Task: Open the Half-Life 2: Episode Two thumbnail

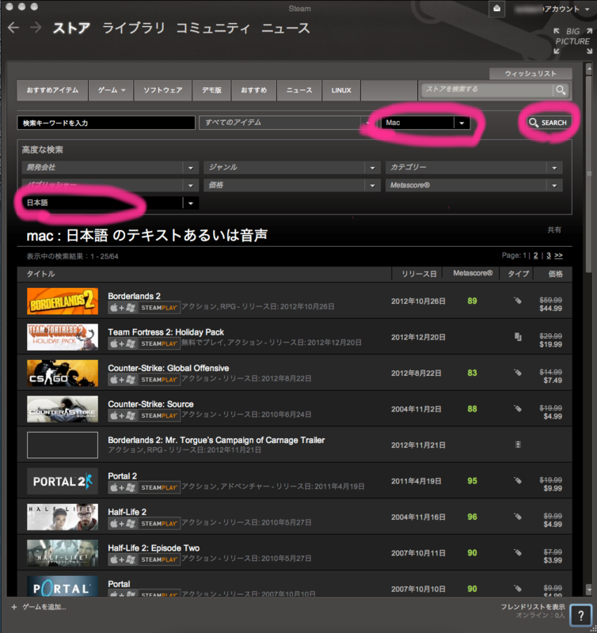Action: click(63, 553)
